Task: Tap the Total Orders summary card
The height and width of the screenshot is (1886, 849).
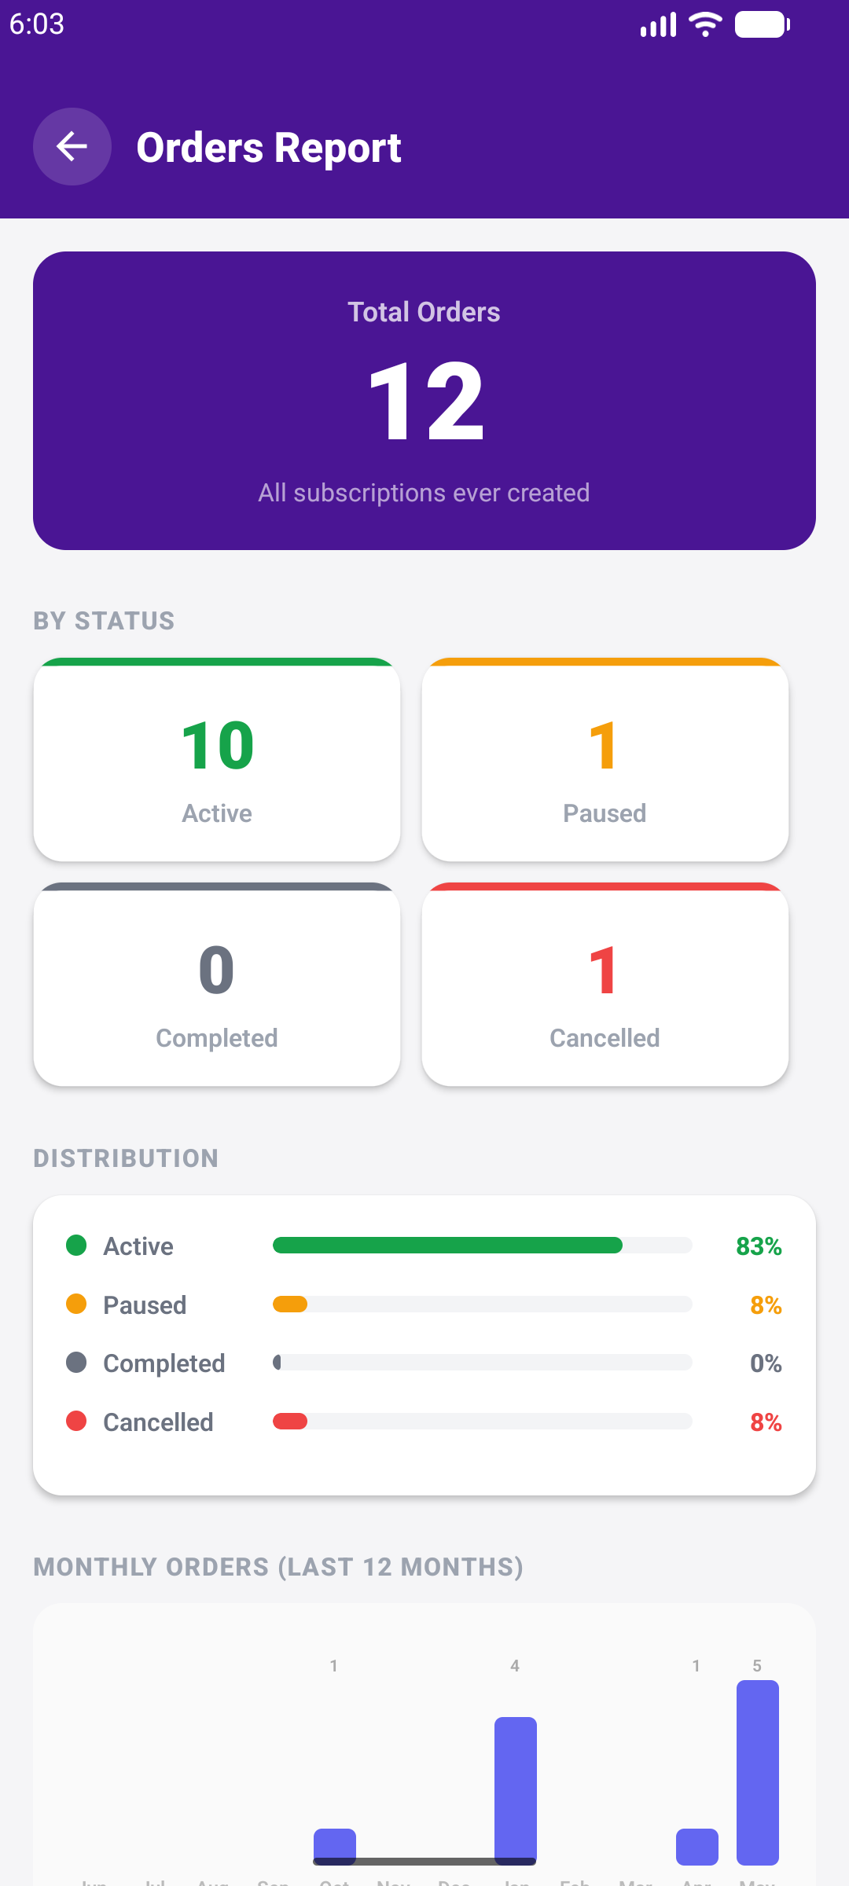Action: 424,401
